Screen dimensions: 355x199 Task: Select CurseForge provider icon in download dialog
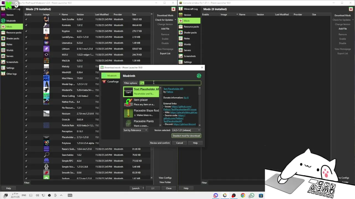coord(104,82)
